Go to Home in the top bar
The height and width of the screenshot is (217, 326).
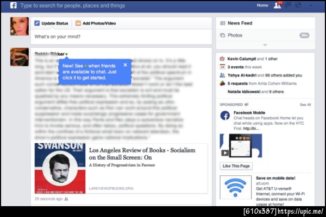point(262,5)
